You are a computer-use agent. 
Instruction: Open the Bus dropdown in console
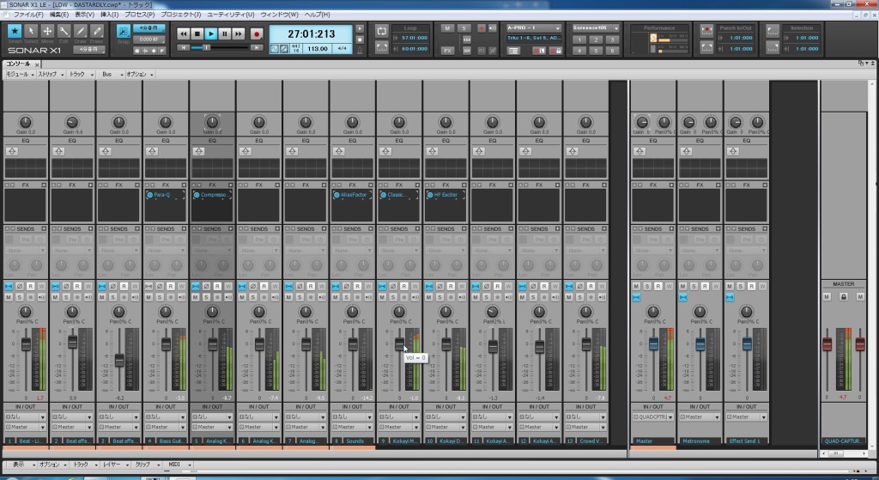(x=112, y=74)
